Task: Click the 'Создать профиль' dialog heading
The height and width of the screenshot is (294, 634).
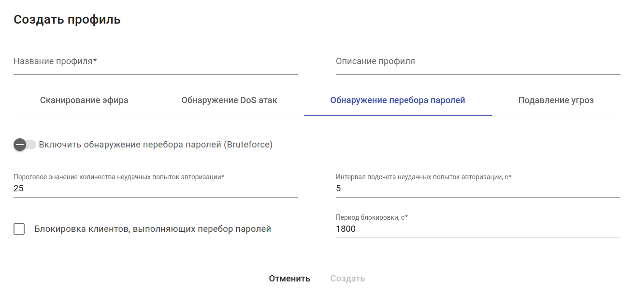Action: click(x=67, y=20)
